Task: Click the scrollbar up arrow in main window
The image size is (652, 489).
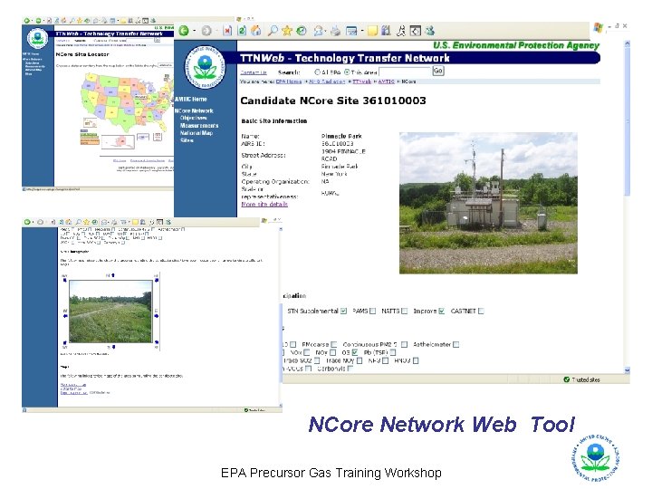Action: [627, 43]
